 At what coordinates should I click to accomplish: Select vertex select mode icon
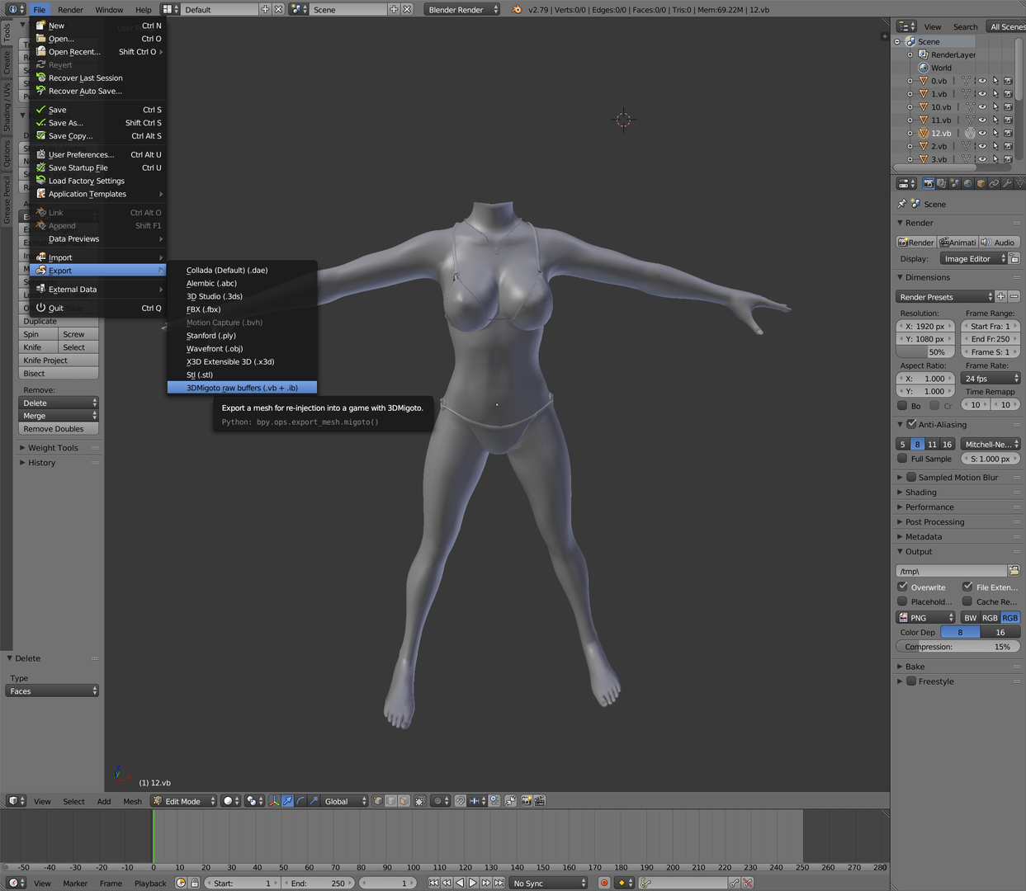[x=378, y=801]
